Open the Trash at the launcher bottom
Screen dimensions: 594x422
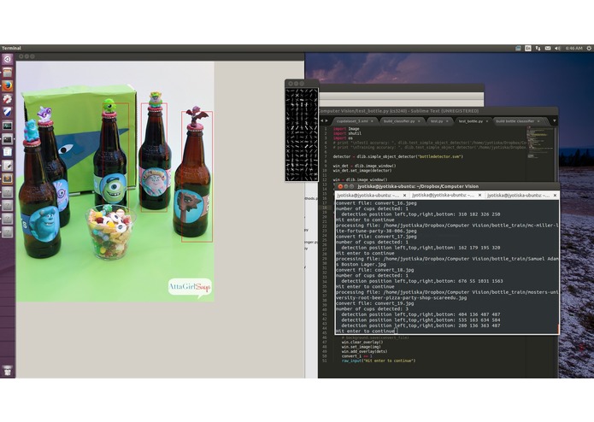(x=7, y=371)
